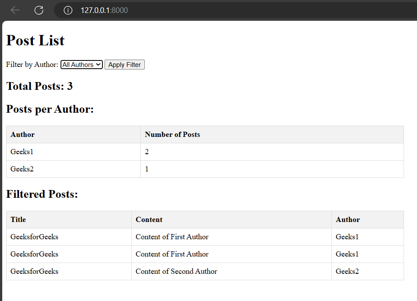Click the Posts per Author heading

(50, 109)
